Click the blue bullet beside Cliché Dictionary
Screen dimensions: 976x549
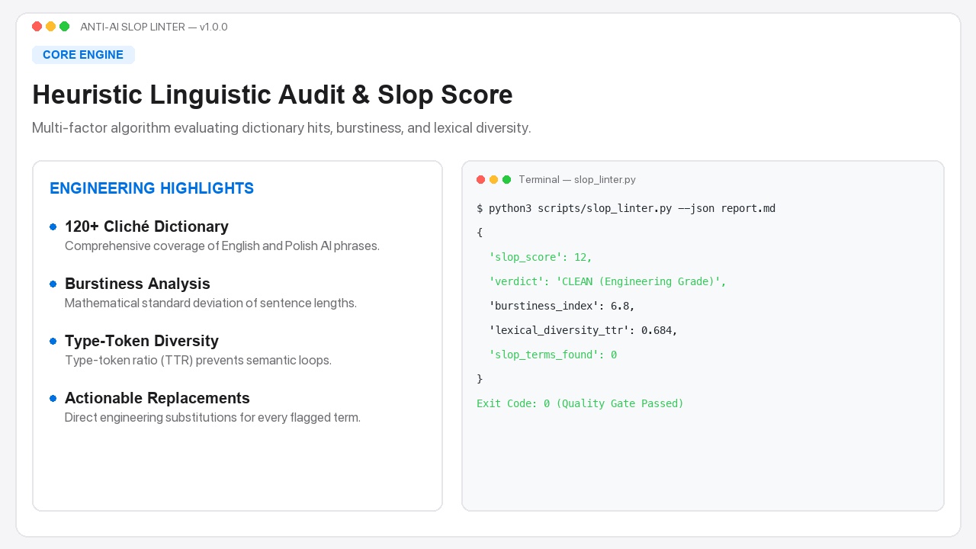pyautogui.click(x=53, y=227)
